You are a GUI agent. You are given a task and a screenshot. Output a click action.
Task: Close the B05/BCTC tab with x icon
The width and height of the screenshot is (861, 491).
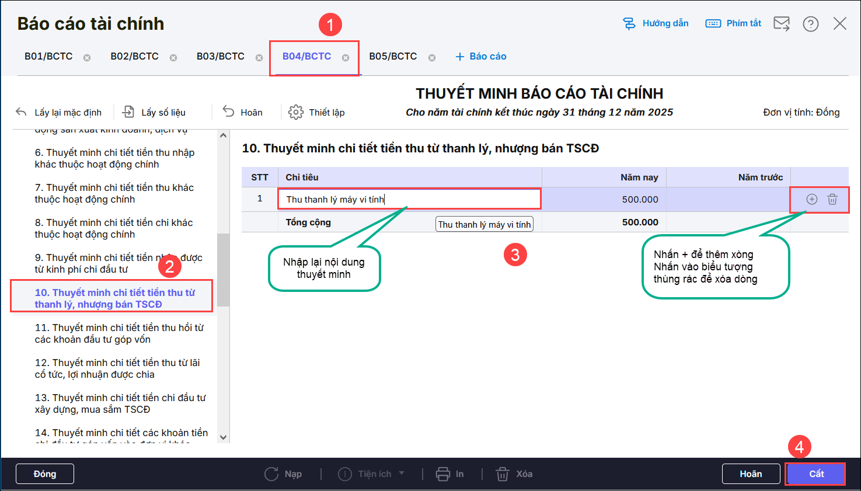[x=432, y=58]
